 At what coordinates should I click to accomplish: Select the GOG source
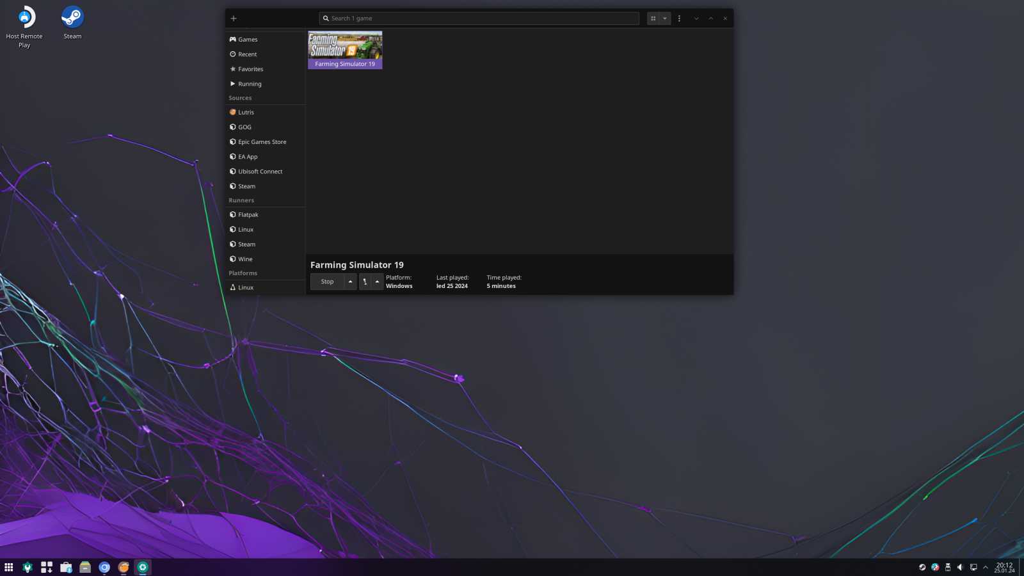[x=265, y=127]
